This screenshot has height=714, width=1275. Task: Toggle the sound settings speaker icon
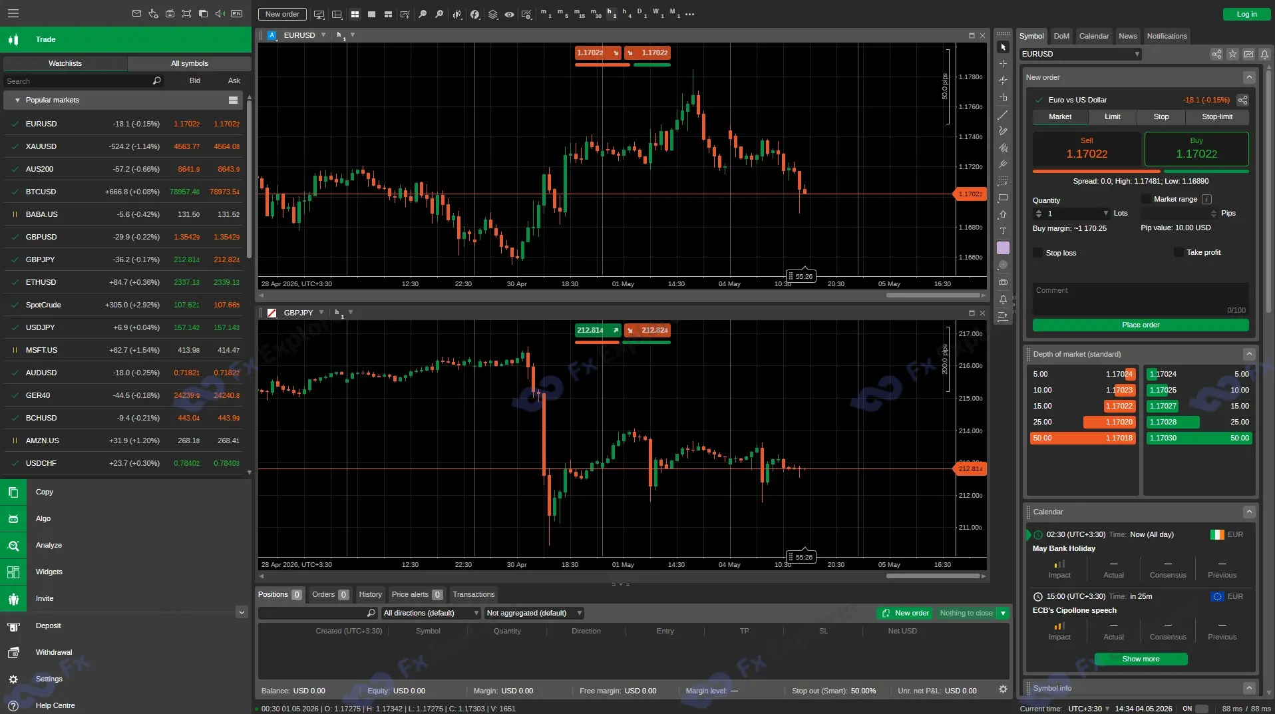pos(220,13)
